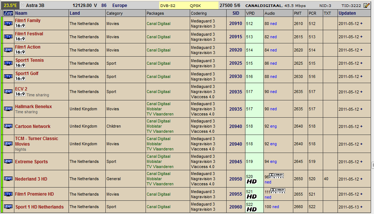Click the 16:9 badge under Film1 Family
This screenshot has width=374, height=214.
20,26
